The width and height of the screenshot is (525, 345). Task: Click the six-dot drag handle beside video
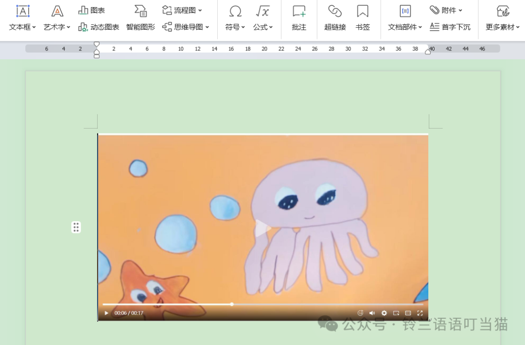coord(76,227)
